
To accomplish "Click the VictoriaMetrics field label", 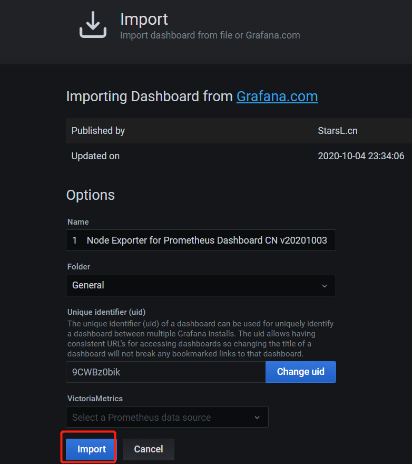I will click(95, 399).
